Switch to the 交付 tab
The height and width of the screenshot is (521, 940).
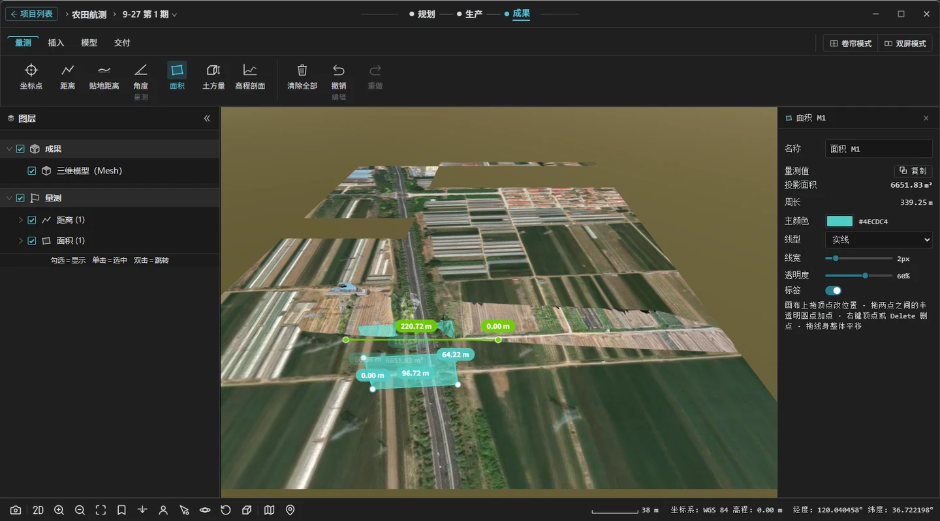(x=122, y=42)
